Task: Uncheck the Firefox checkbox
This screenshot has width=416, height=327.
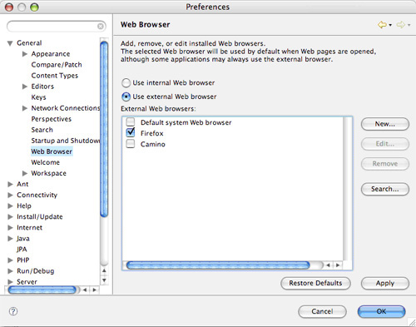Action: click(131, 132)
